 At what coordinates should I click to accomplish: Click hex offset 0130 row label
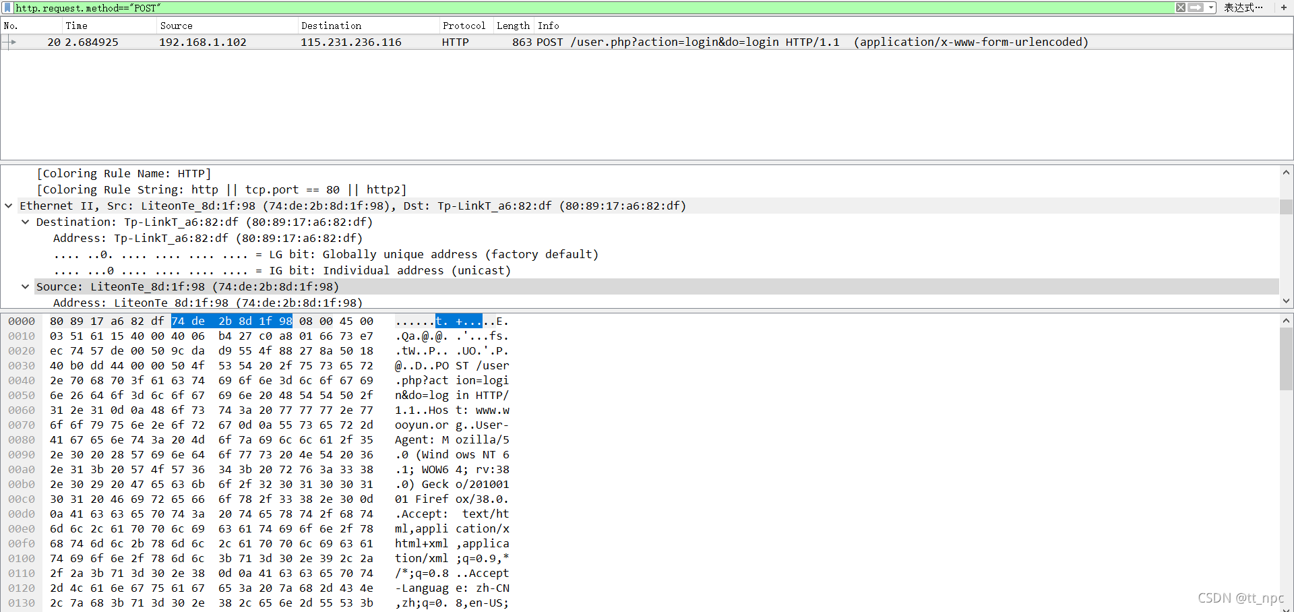tap(22, 603)
